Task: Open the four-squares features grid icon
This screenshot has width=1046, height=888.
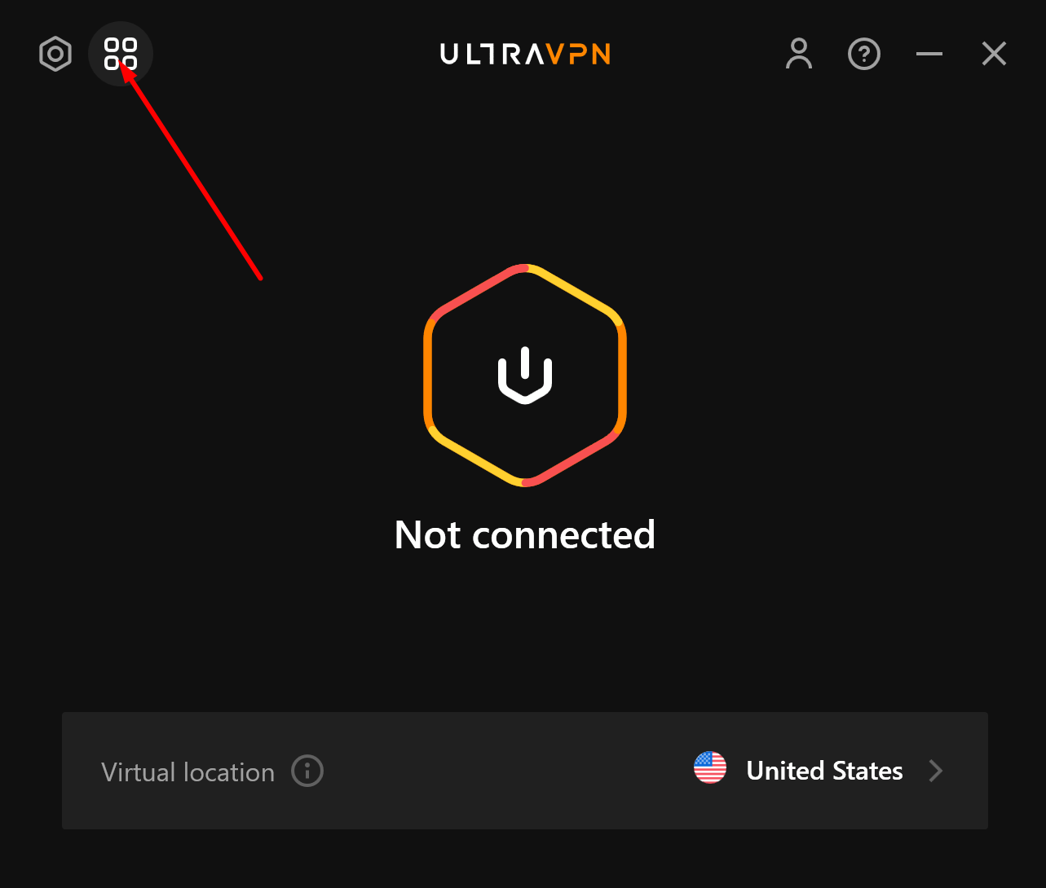Action: 121,54
